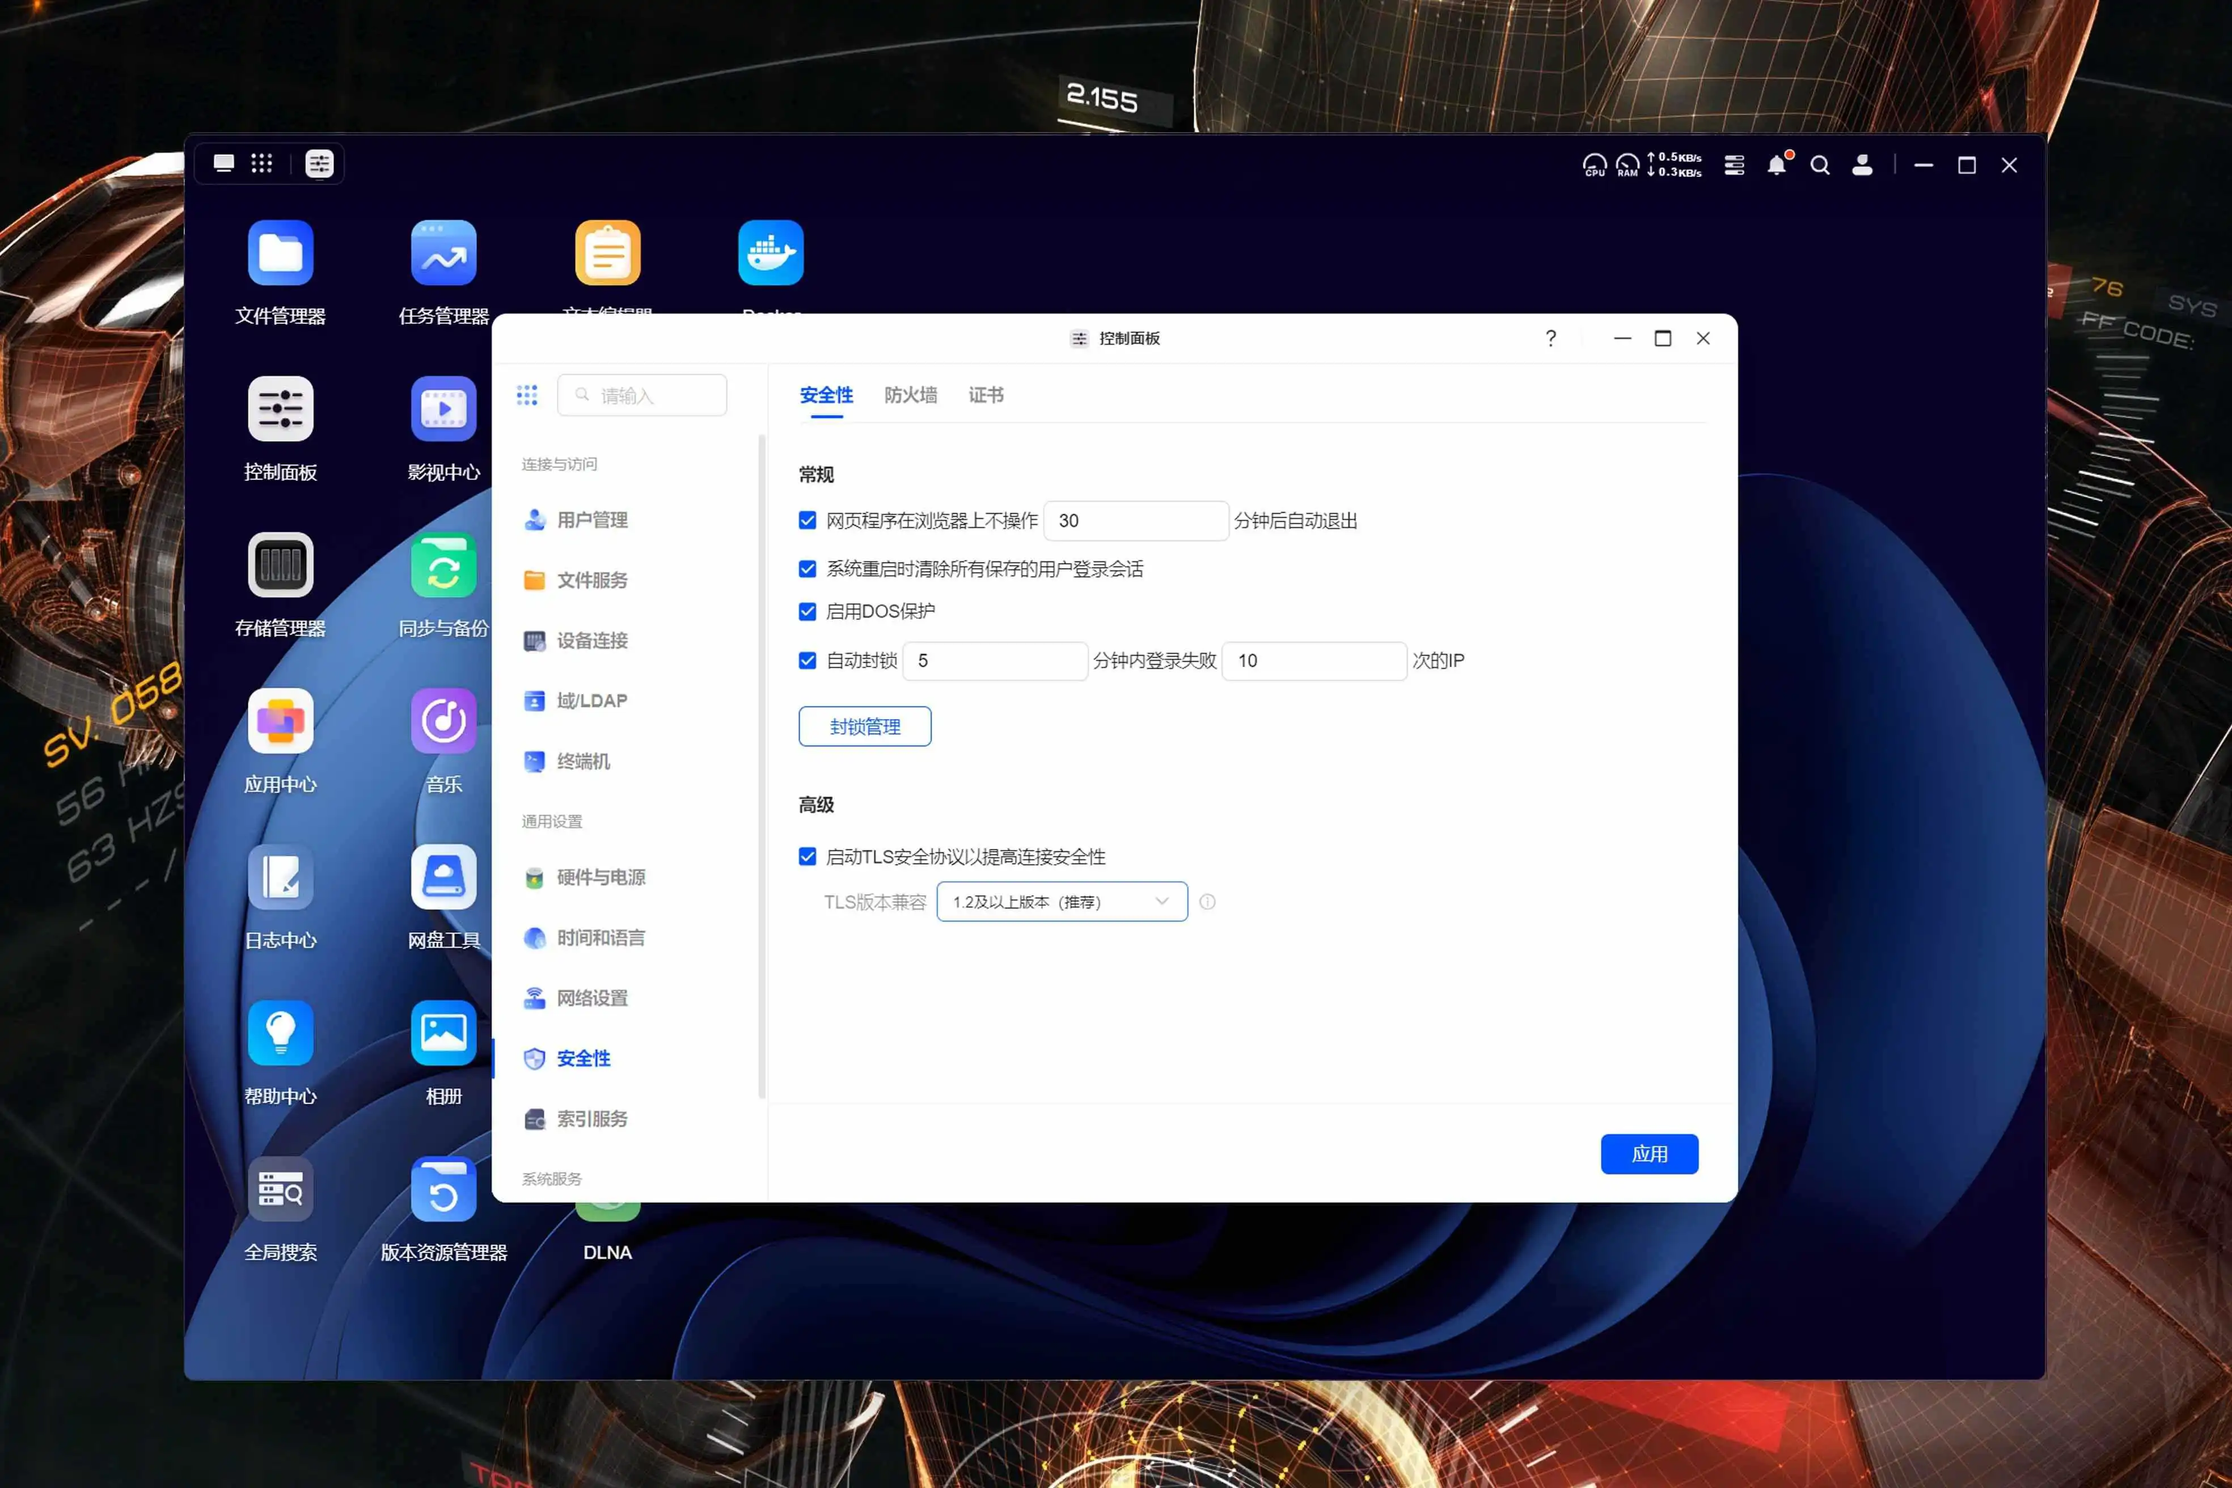Click the 封锁管理 button

pyautogui.click(x=865, y=726)
